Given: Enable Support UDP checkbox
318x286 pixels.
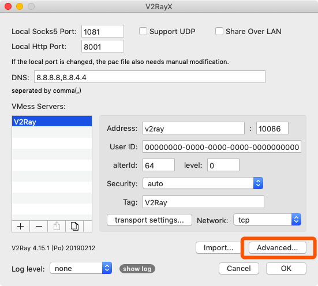Looking at the screenshot, I should [143, 31].
